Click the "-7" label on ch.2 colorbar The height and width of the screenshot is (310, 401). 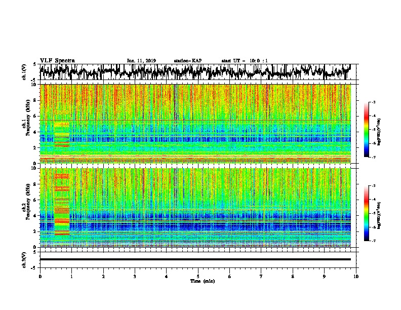pos(374,241)
